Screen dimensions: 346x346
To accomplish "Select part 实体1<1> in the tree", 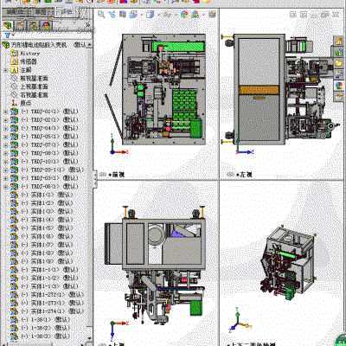I will [x=42, y=195].
